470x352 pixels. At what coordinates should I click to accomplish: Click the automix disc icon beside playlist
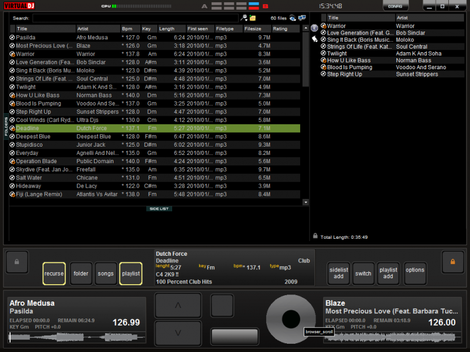[x=314, y=28]
